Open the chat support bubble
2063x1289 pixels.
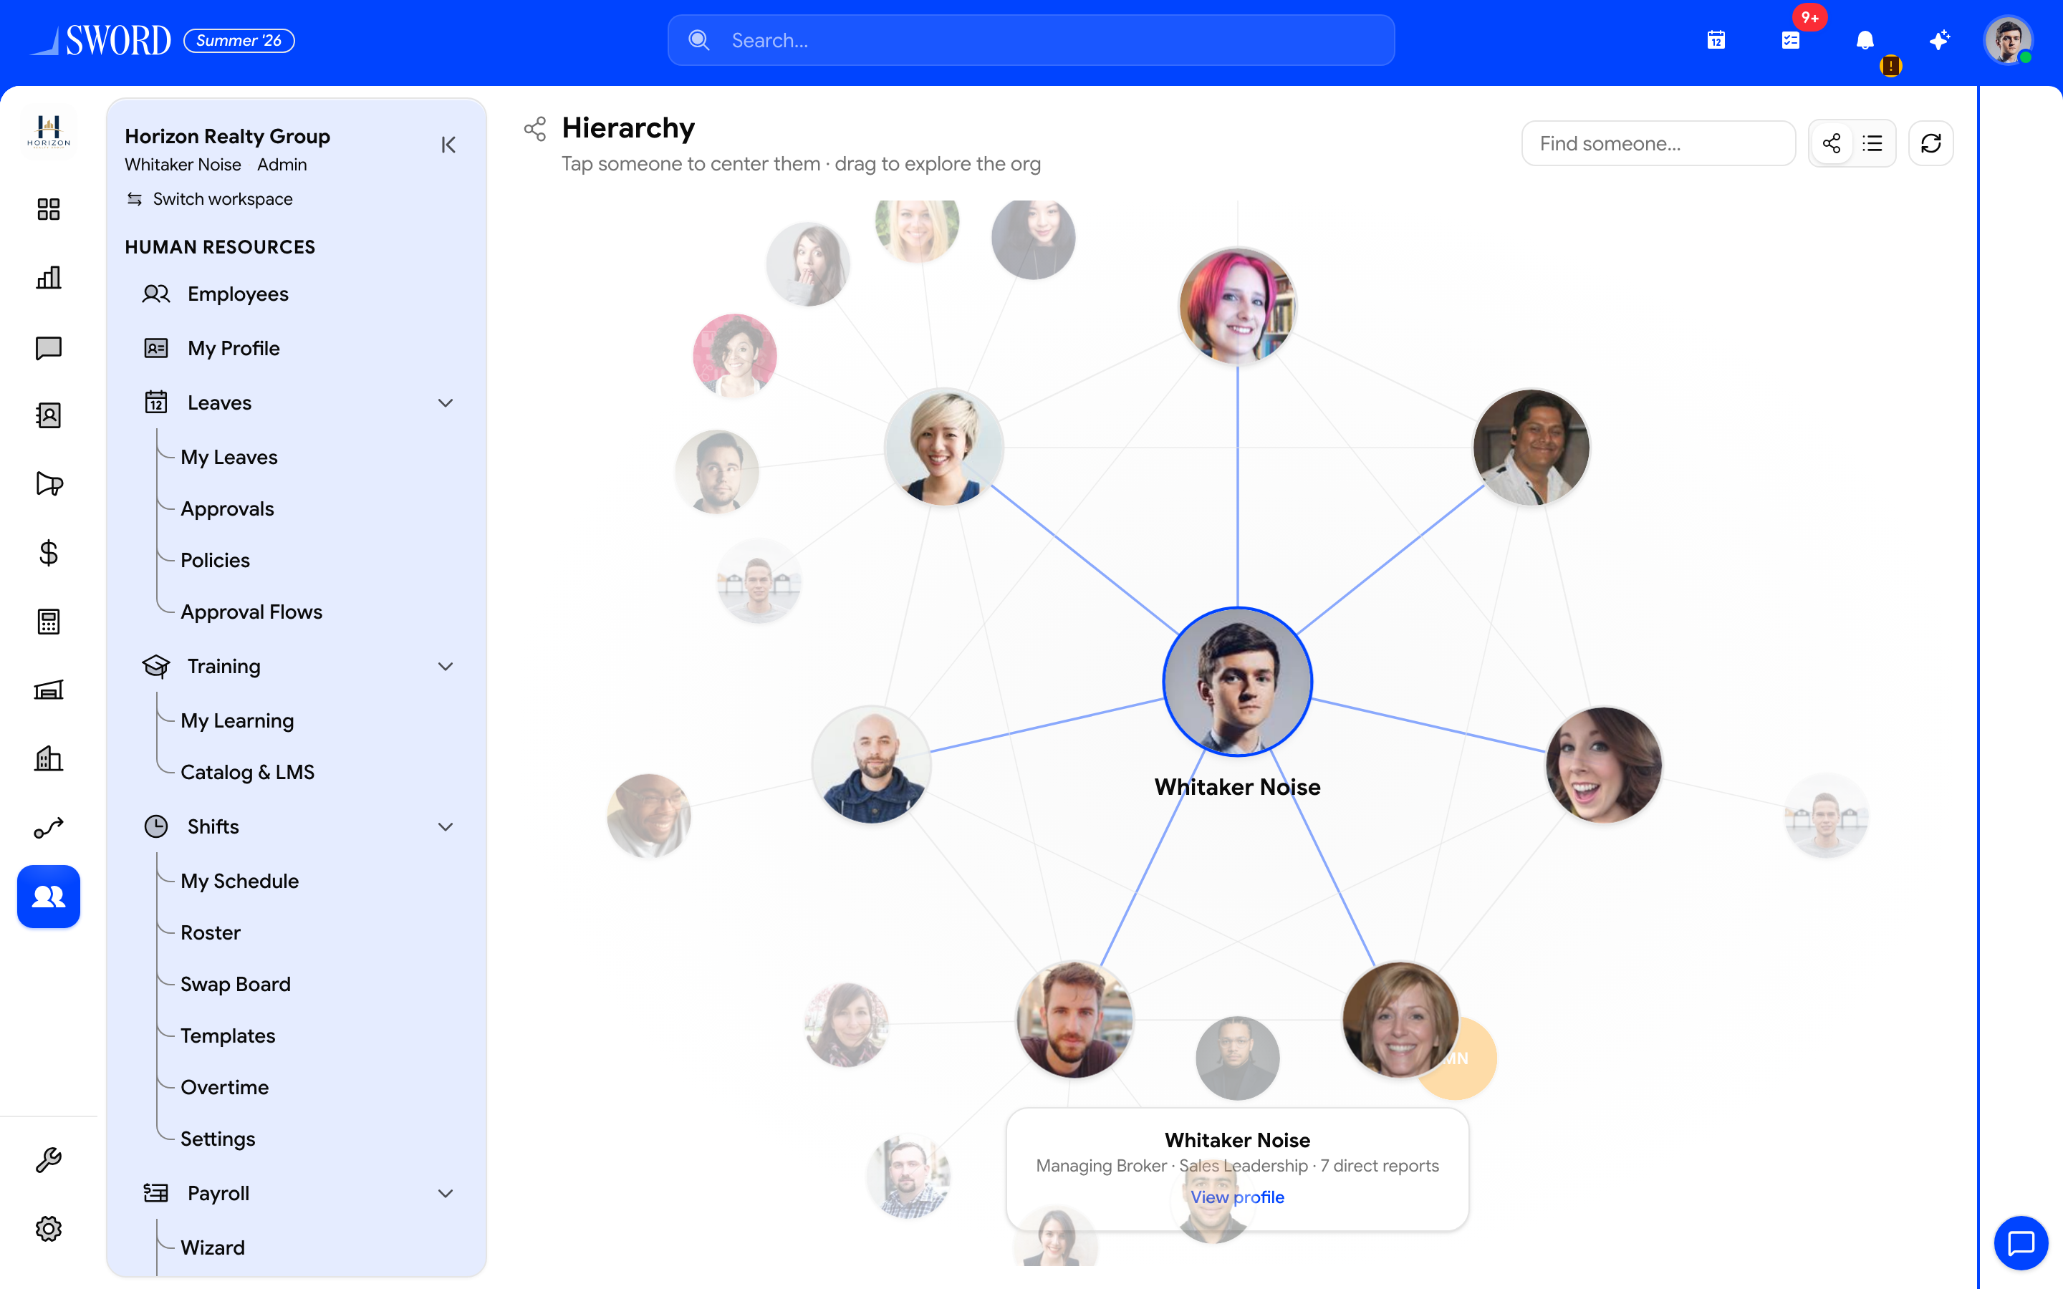tap(2020, 1243)
